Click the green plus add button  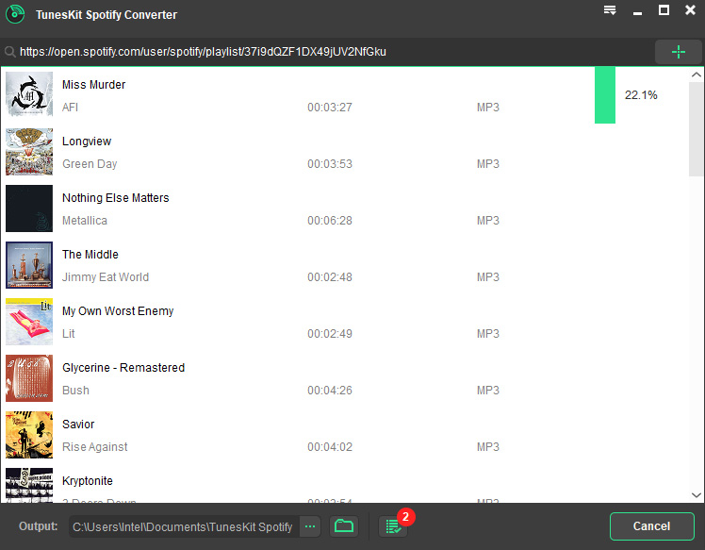[678, 52]
